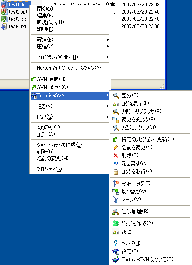Expand the 圧縮(C) submenu arrow
This screenshot has width=192, height=265.
(x=108, y=47)
